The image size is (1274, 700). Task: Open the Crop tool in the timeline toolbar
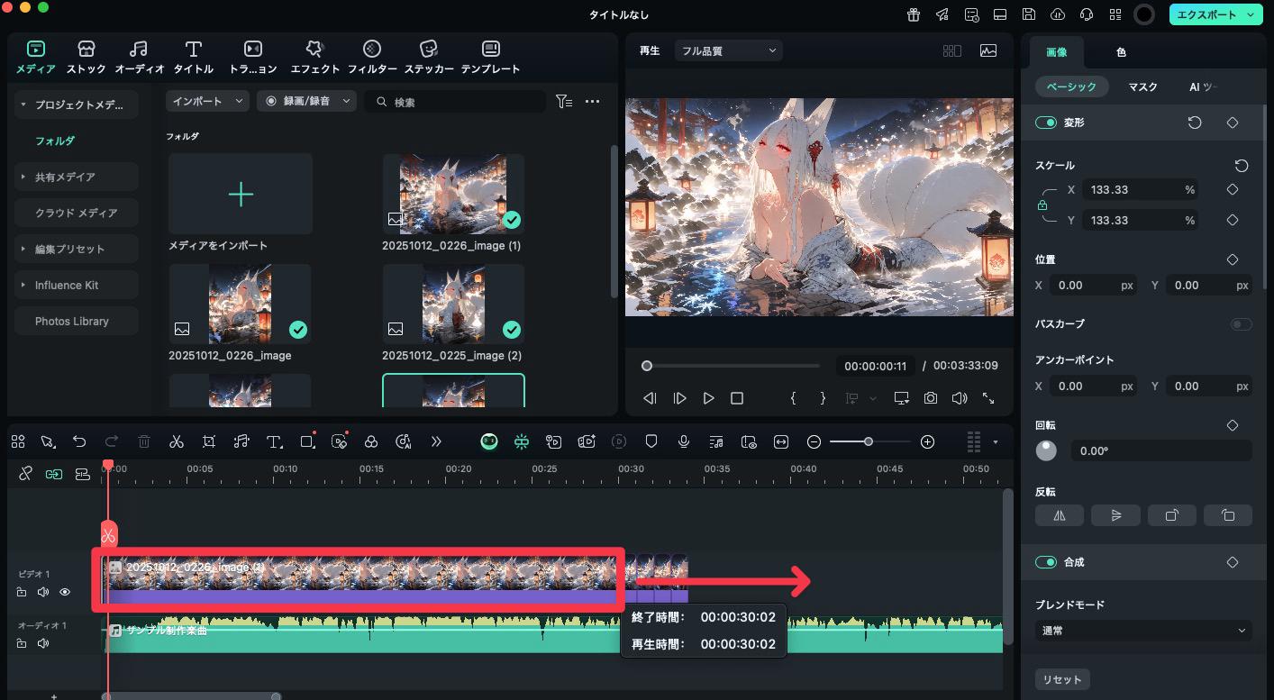[208, 441]
